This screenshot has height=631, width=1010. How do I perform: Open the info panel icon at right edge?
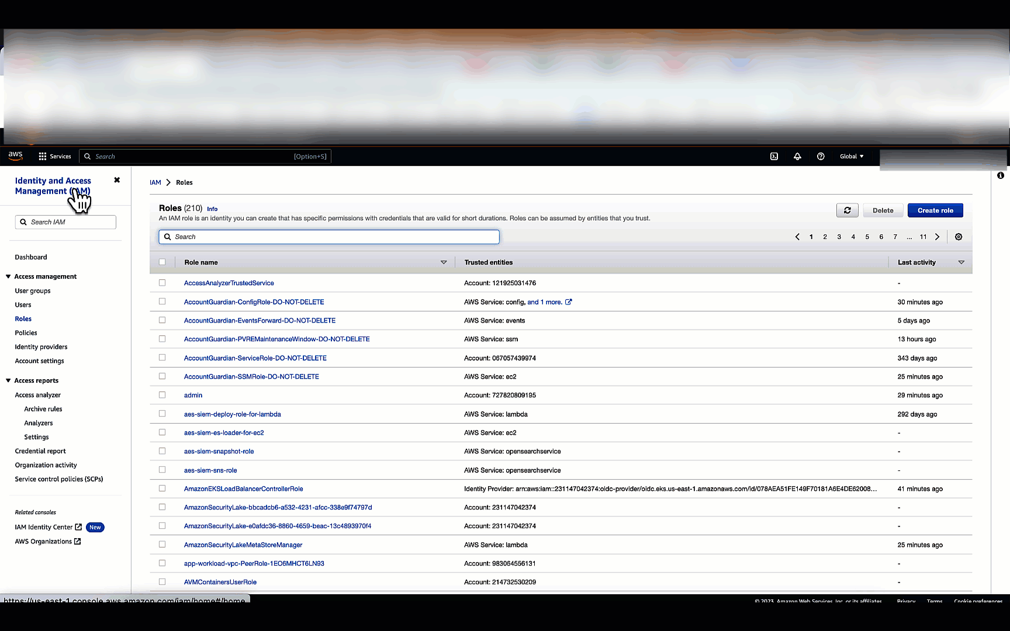1001,175
